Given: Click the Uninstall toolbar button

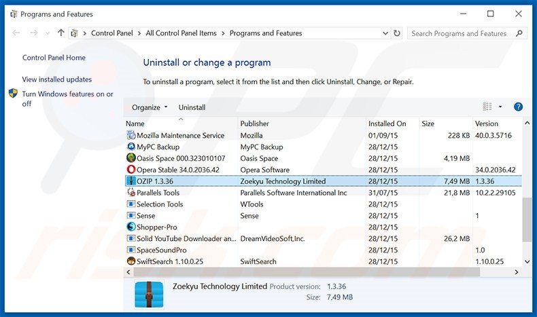Looking at the screenshot, I should coord(192,107).
